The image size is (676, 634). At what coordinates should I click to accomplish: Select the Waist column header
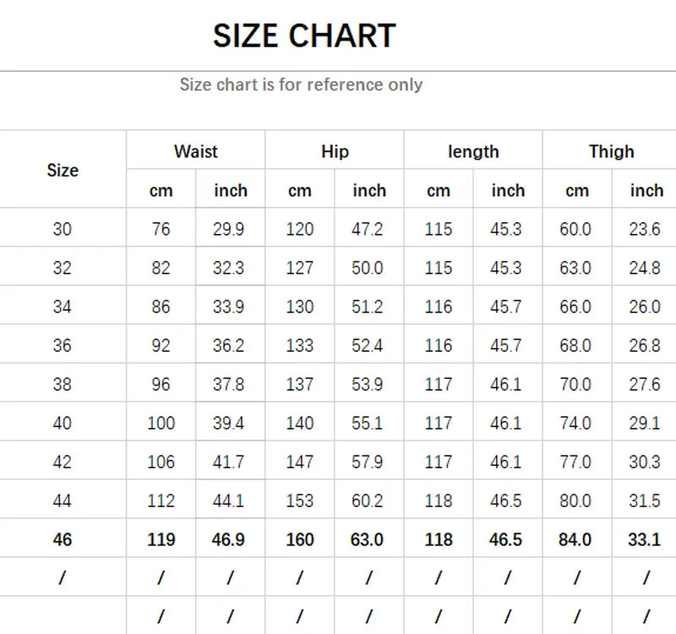tap(196, 151)
